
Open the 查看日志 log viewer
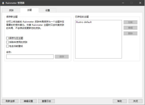coord(47,101)
